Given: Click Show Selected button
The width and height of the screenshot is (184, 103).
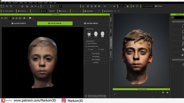Looking at the screenshot, I should (96, 54).
